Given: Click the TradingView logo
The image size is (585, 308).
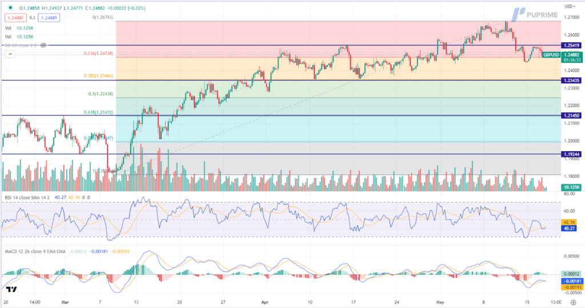Looking at the screenshot, I should pos(11,289).
